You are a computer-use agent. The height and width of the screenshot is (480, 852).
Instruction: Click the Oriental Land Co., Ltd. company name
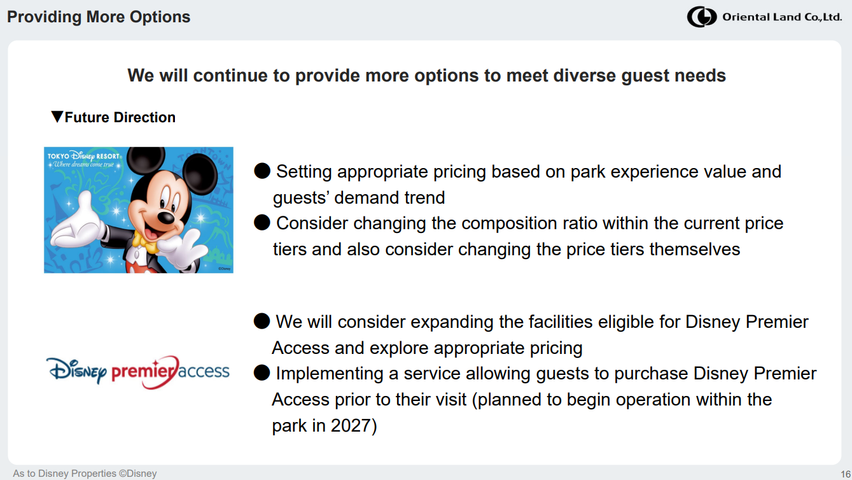(x=782, y=18)
